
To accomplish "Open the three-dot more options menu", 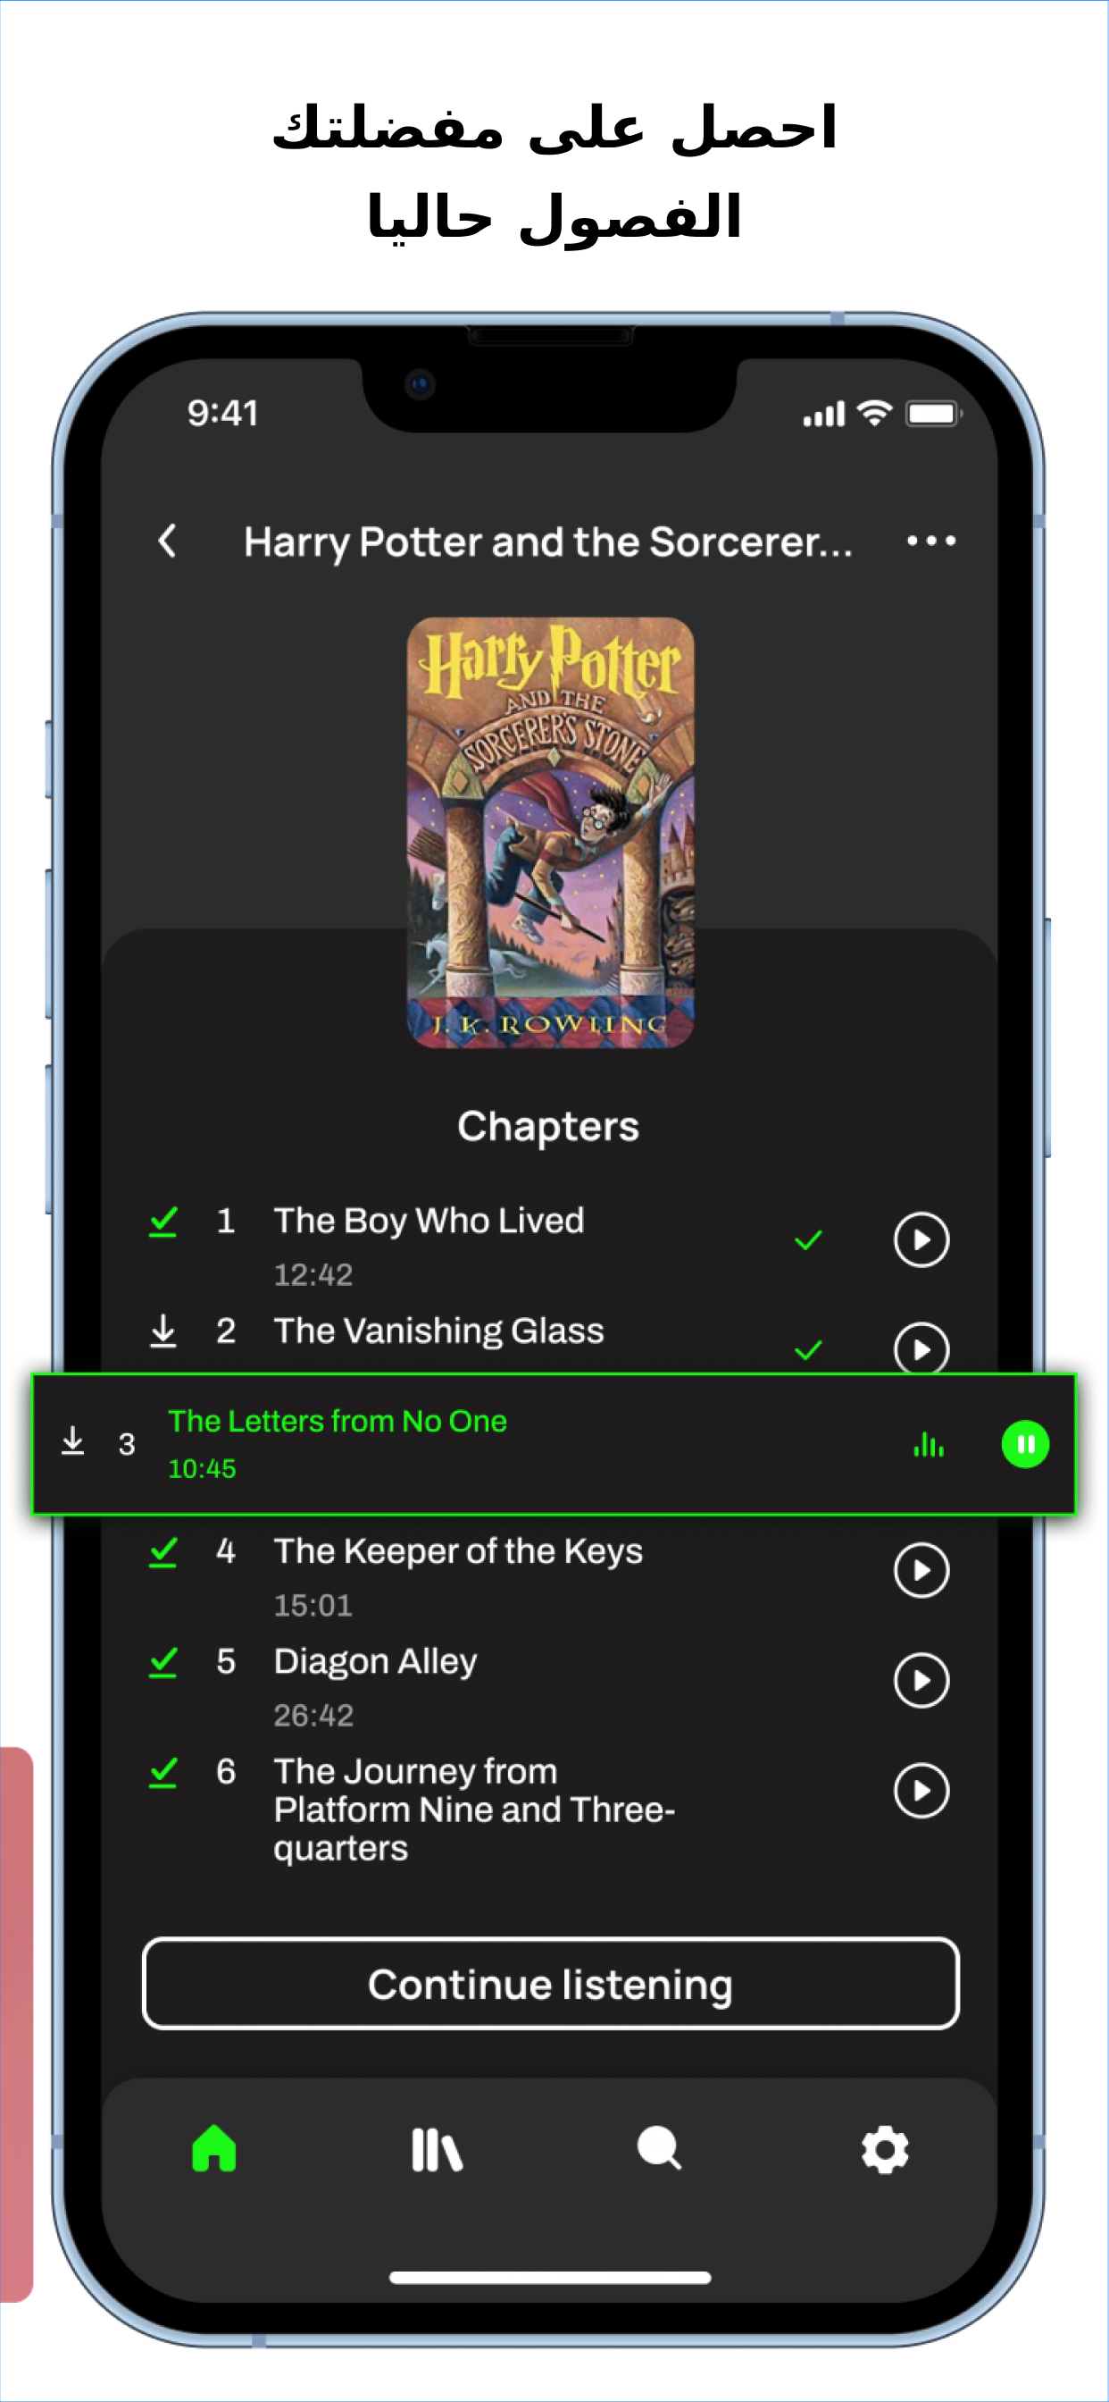I will coord(931,541).
